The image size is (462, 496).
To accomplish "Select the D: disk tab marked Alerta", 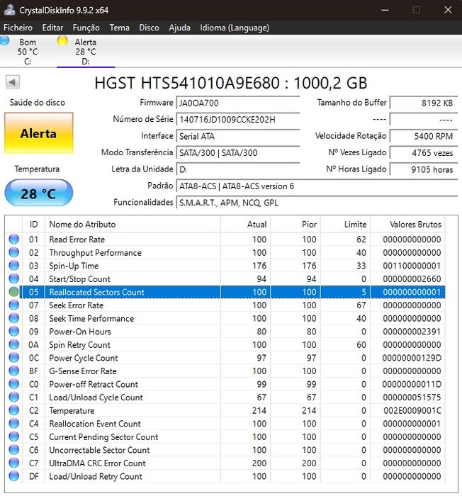I will (86, 52).
